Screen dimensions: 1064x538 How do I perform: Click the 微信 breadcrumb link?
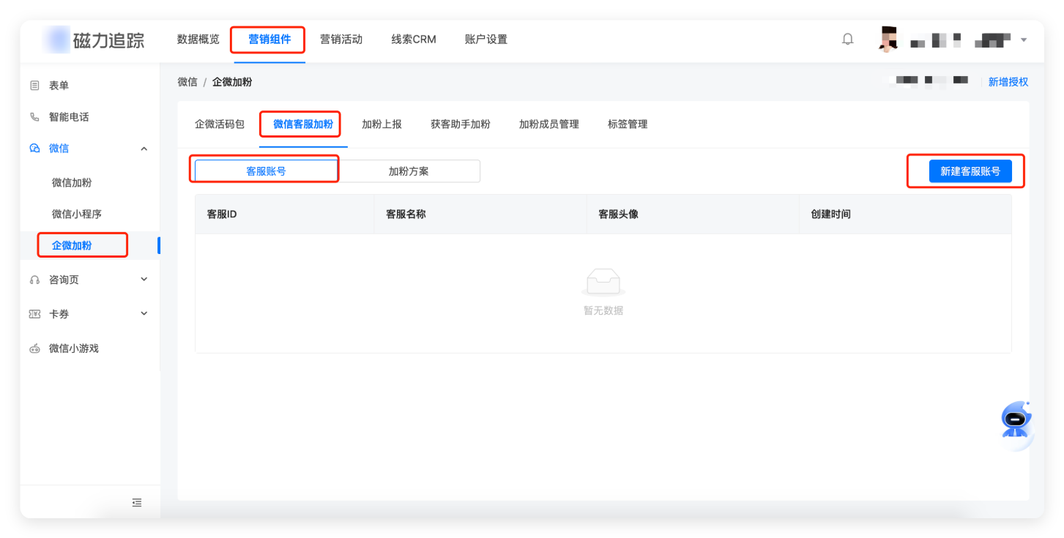click(187, 82)
